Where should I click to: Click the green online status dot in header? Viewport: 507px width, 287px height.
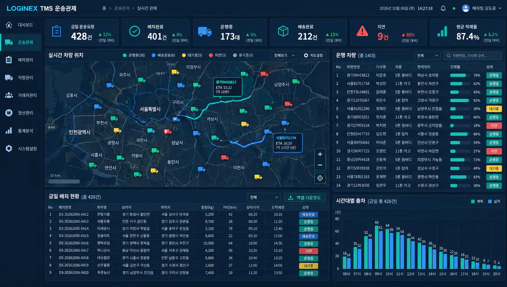[454, 8]
